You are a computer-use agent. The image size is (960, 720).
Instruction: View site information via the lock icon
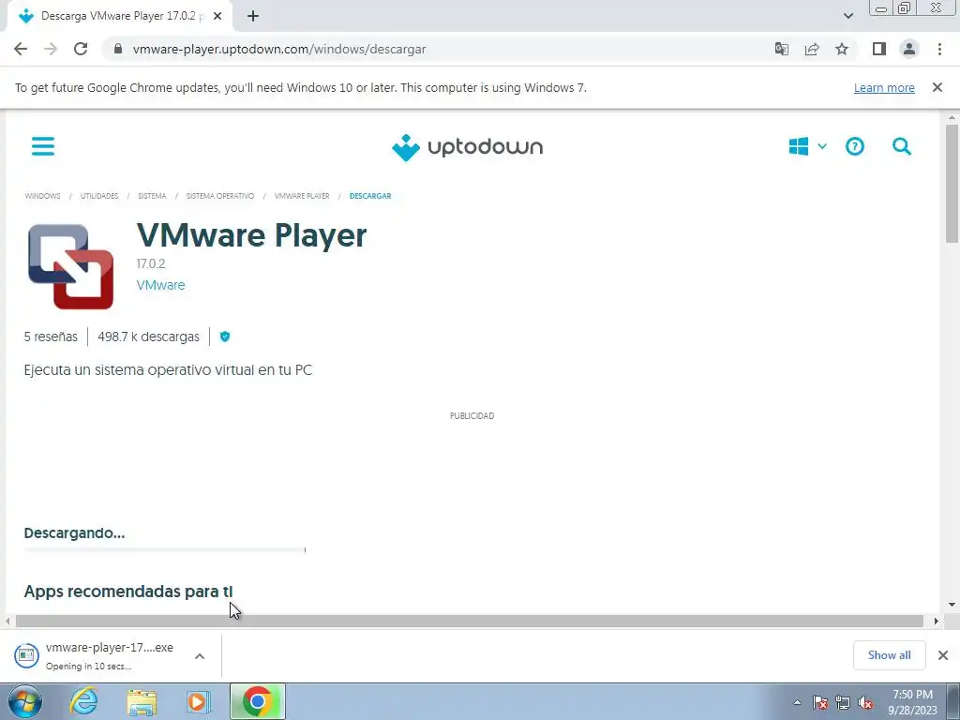[118, 49]
